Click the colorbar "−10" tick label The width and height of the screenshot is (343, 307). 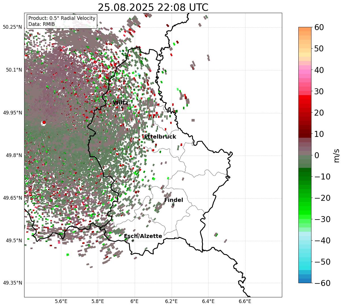(322, 177)
